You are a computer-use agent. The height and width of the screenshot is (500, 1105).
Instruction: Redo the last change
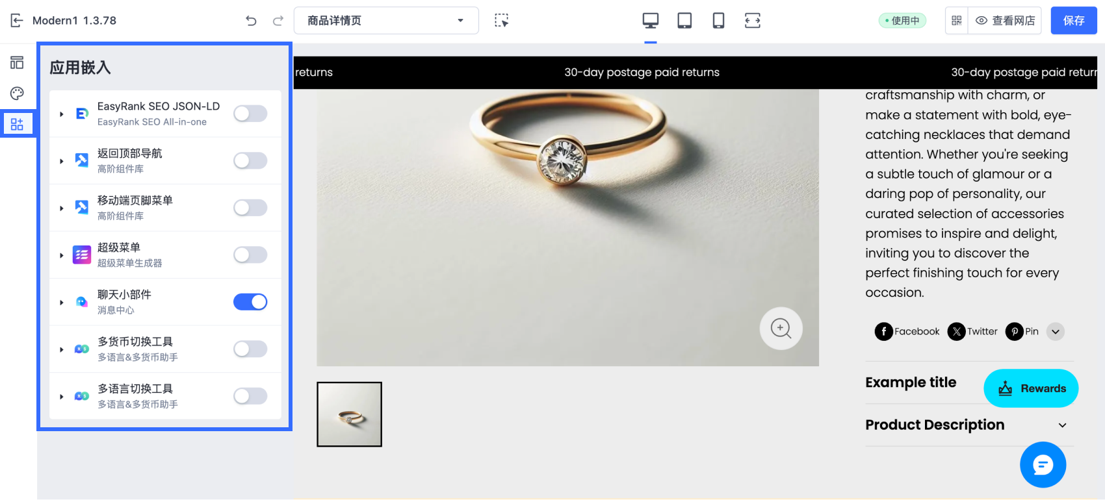coord(278,21)
